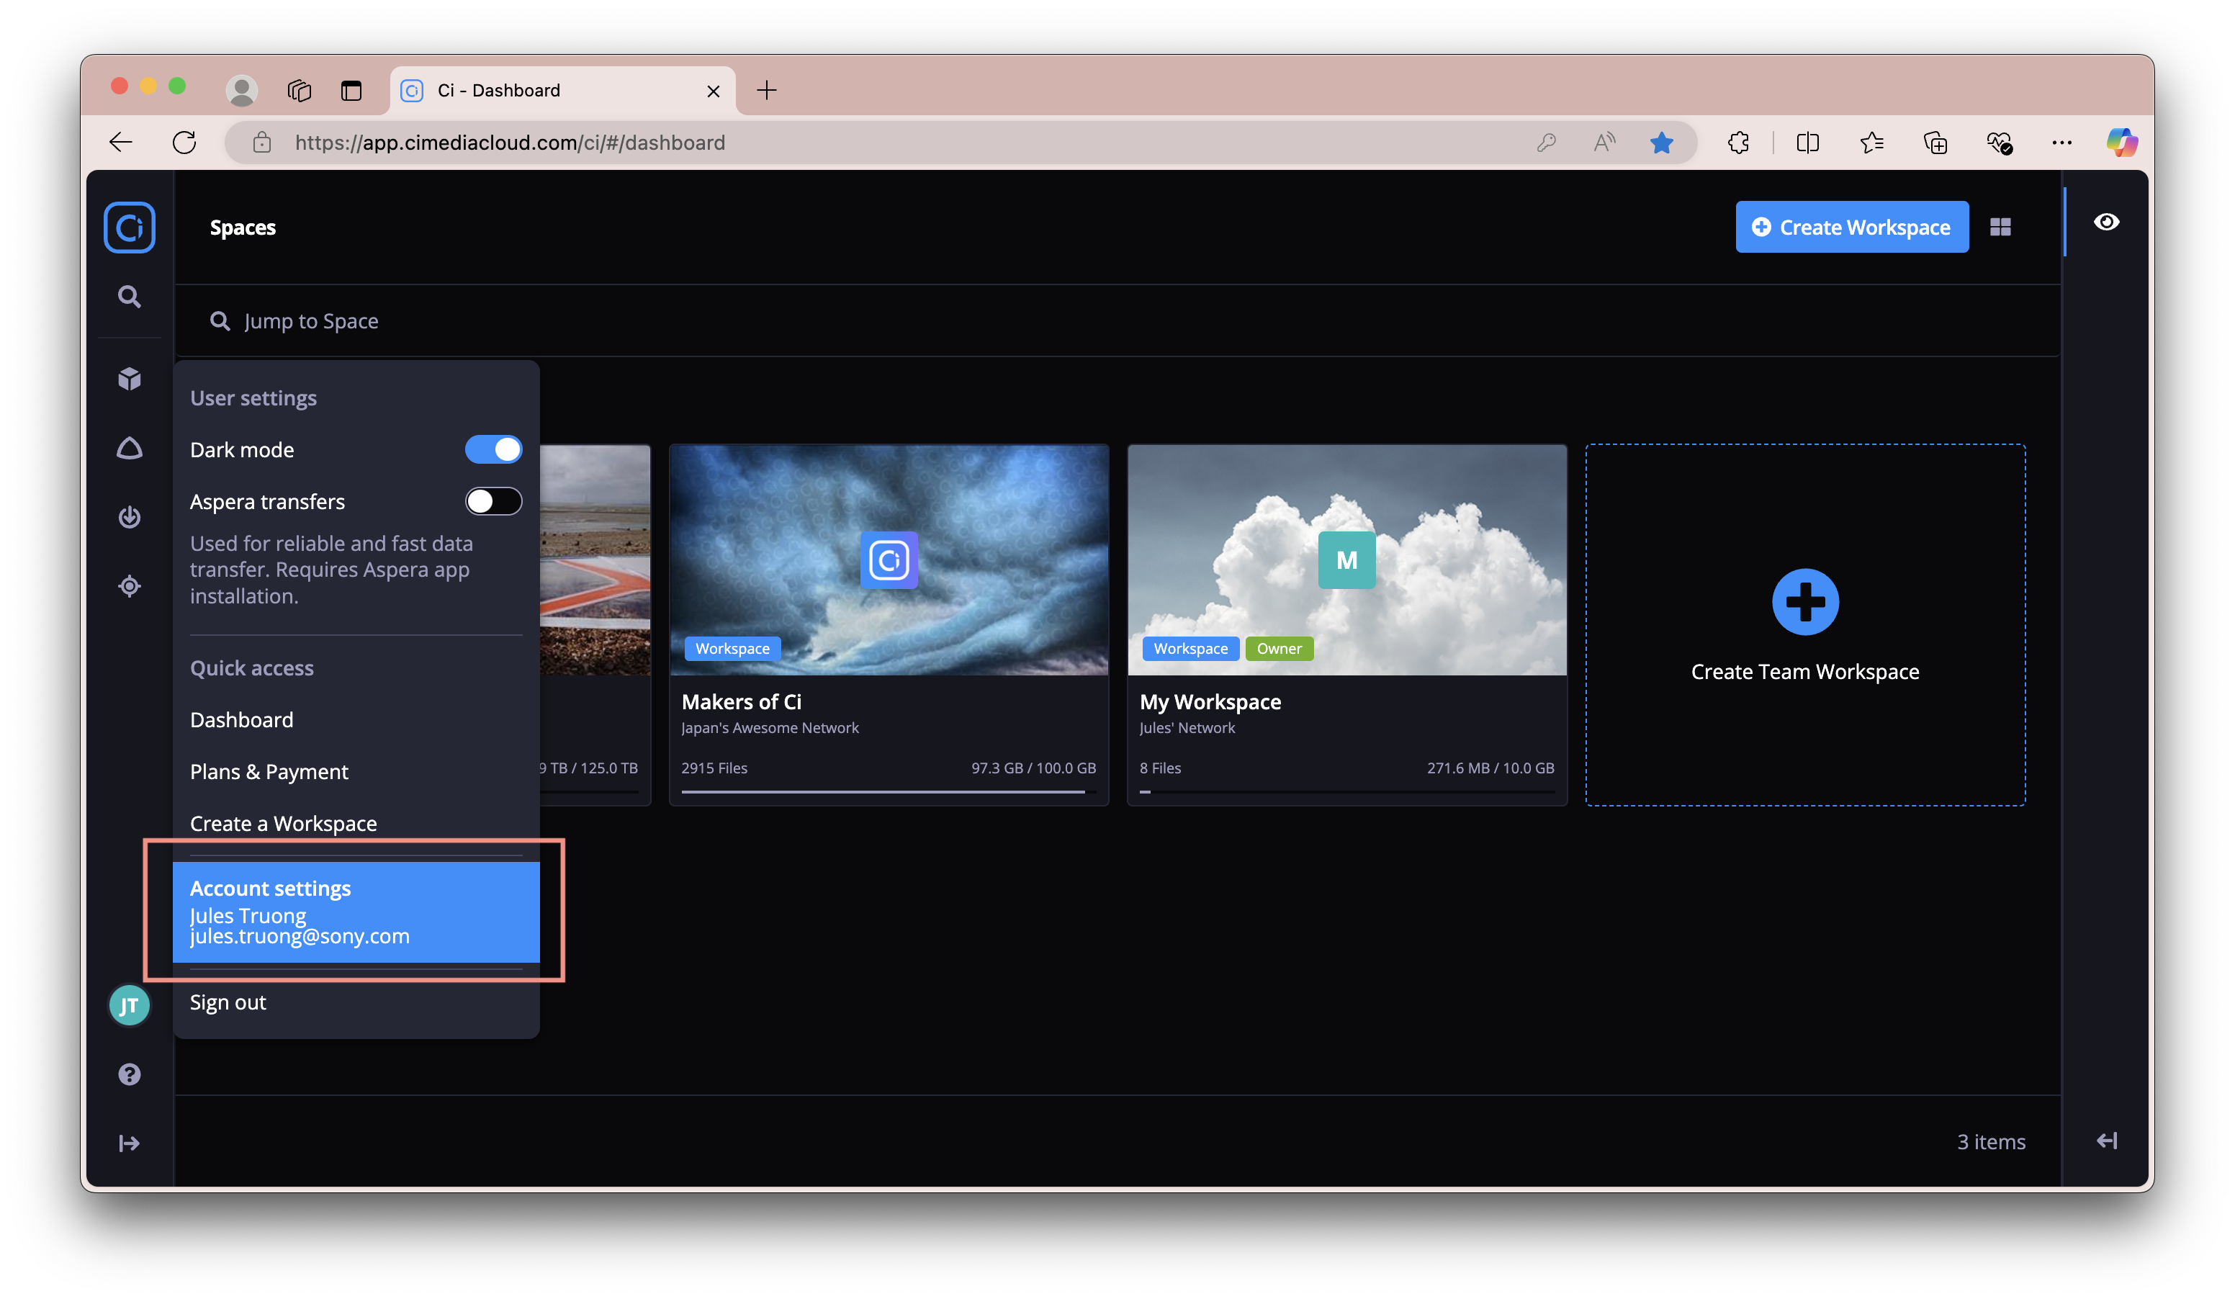Reload the page with refresh icon
The image size is (2235, 1299).
[184, 143]
